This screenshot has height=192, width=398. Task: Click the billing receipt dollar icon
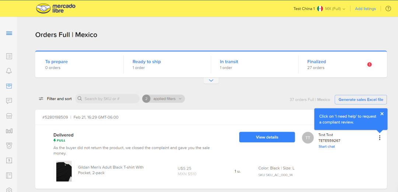click(9, 160)
